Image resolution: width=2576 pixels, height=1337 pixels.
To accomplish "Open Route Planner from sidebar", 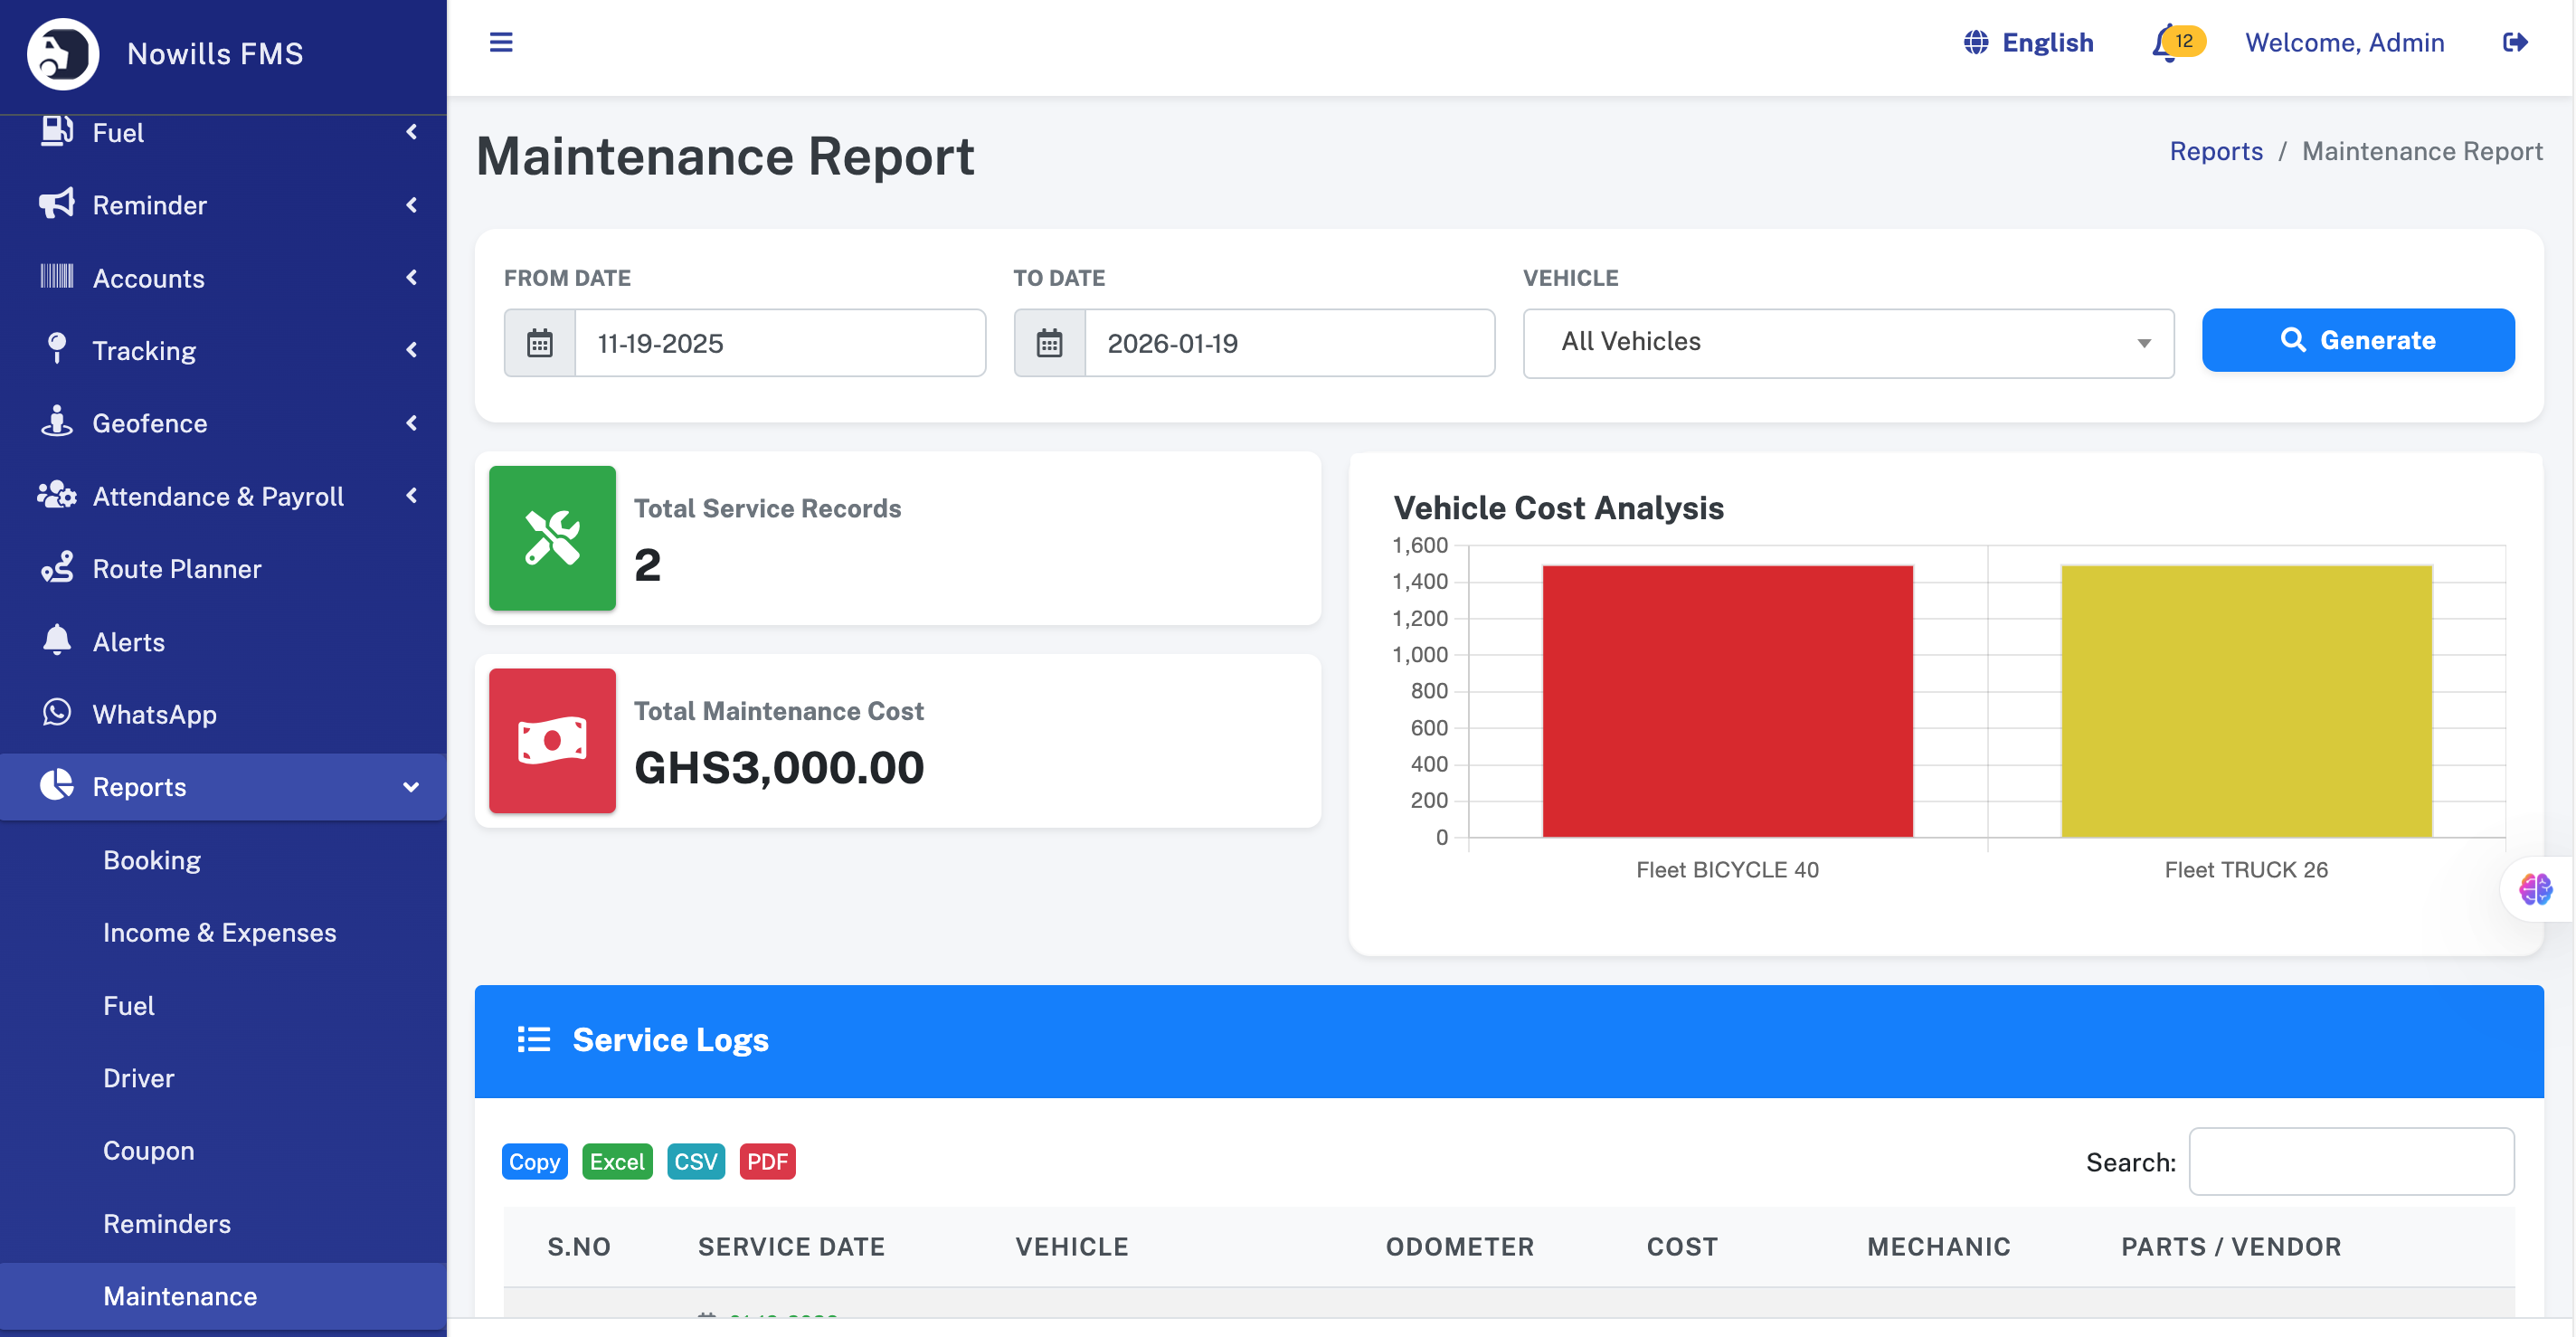I will (177, 568).
